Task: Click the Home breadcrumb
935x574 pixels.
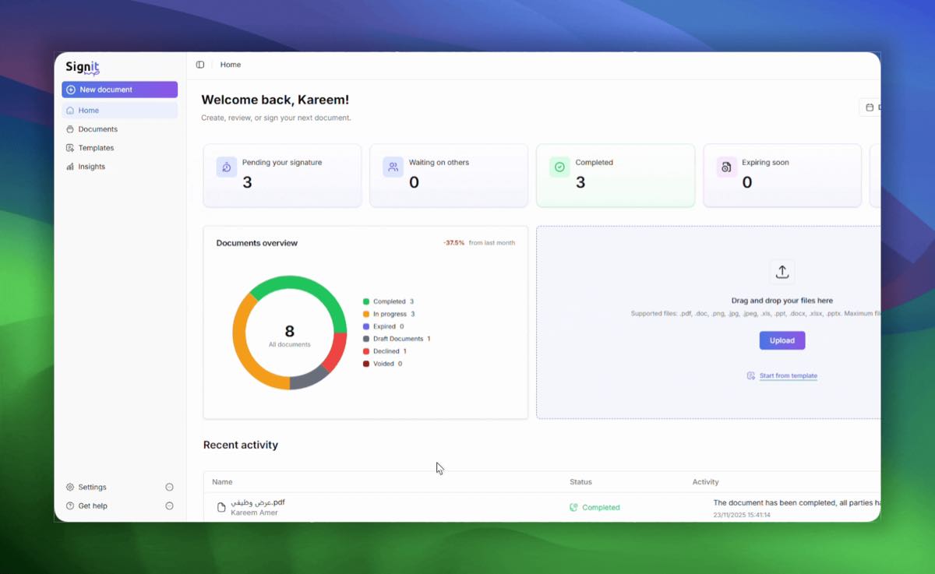Action: (231, 65)
